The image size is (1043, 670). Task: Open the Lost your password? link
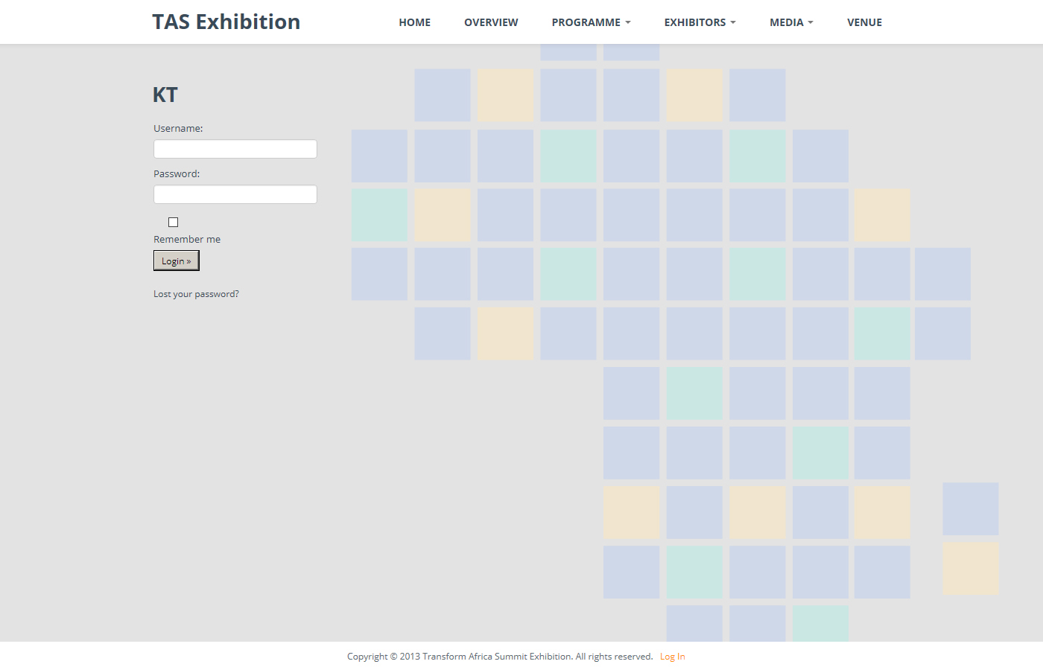click(x=196, y=294)
